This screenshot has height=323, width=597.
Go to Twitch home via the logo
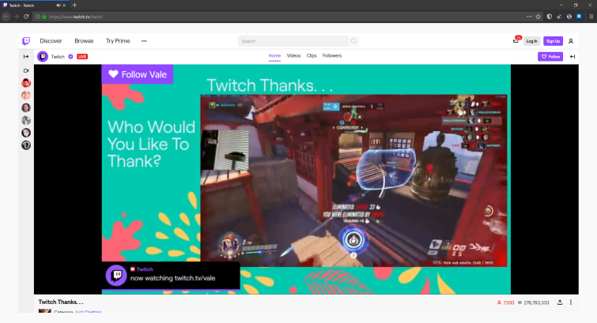26,41
